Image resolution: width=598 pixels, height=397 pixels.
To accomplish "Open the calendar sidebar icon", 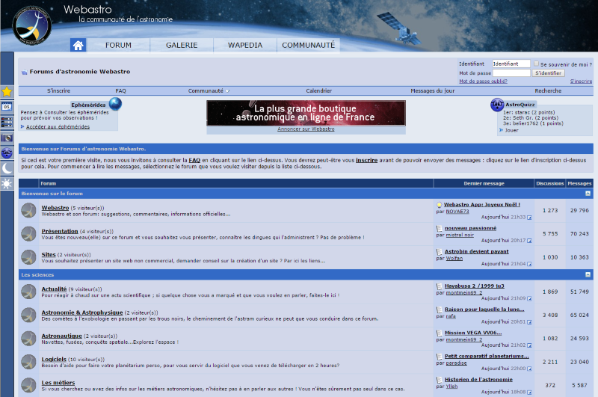I will [7, 107].
